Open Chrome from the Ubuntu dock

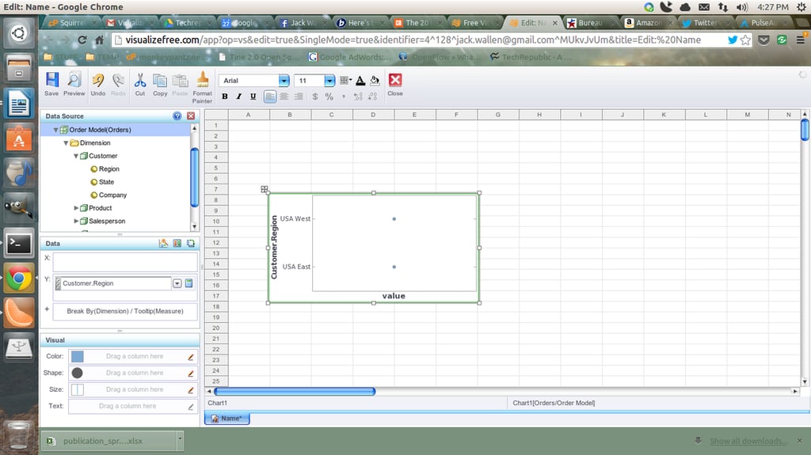click(x=19, y=279)
